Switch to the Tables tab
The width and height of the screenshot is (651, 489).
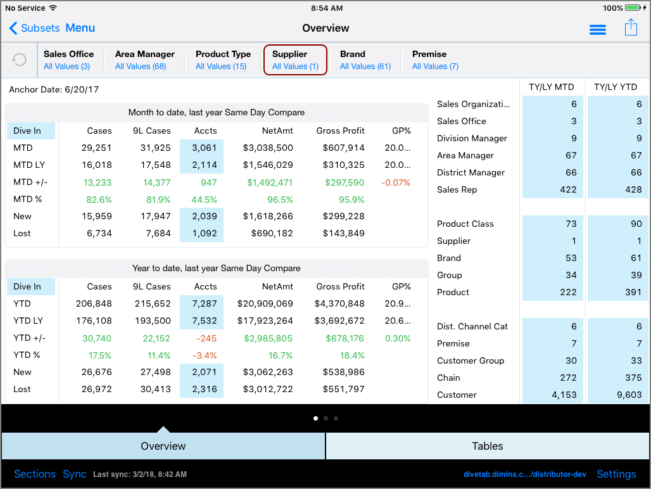tap(488, 446)
